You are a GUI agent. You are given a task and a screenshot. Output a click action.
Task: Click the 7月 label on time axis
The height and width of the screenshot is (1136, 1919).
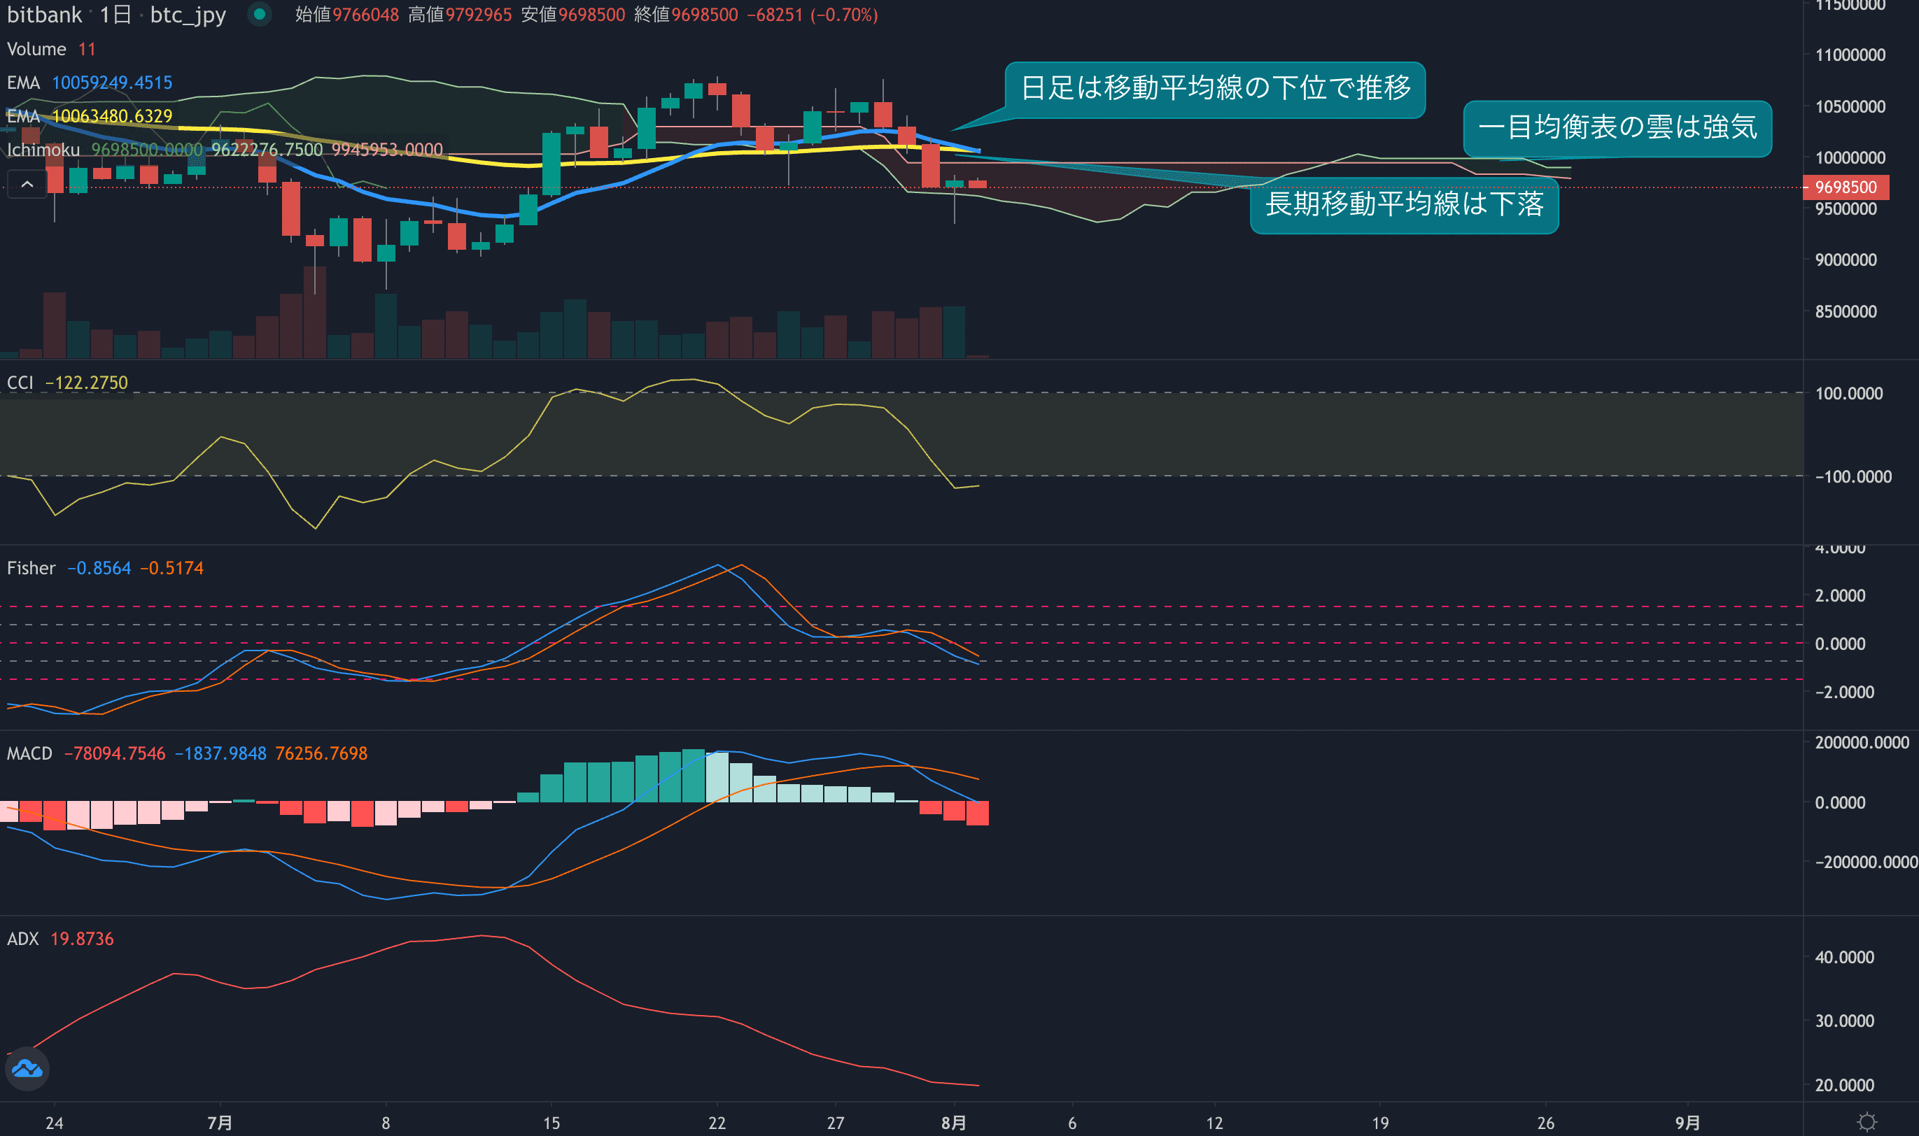point(220,1122)
